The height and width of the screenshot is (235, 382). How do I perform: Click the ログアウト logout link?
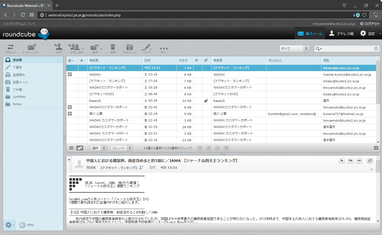point(370,24)
